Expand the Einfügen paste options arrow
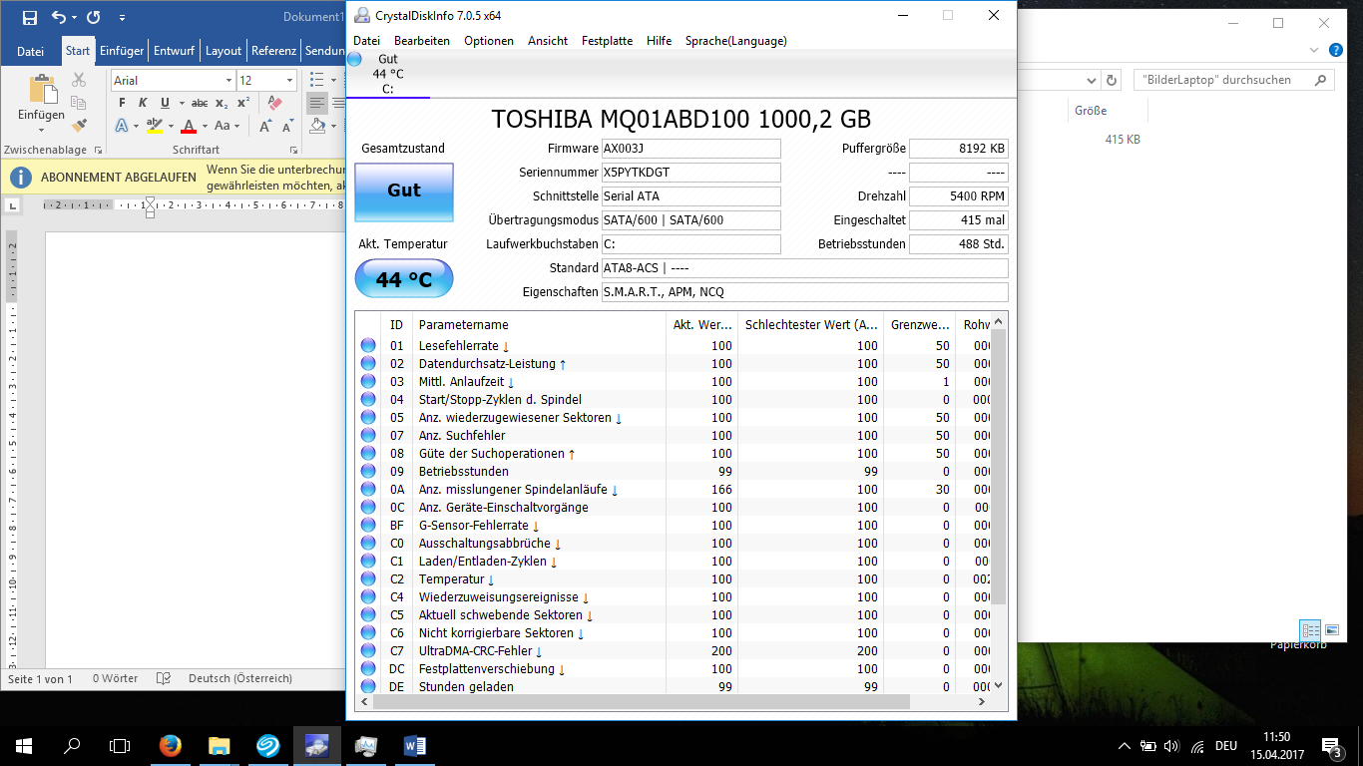The image size is (1363, 766). [41, 128]
